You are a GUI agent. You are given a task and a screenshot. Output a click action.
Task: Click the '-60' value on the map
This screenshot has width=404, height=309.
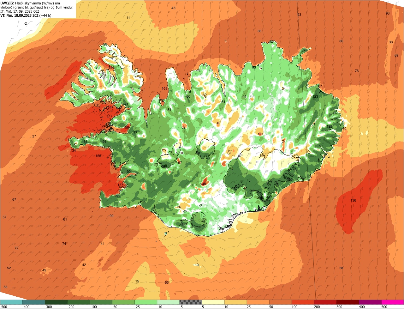click(x=188, y=96)
